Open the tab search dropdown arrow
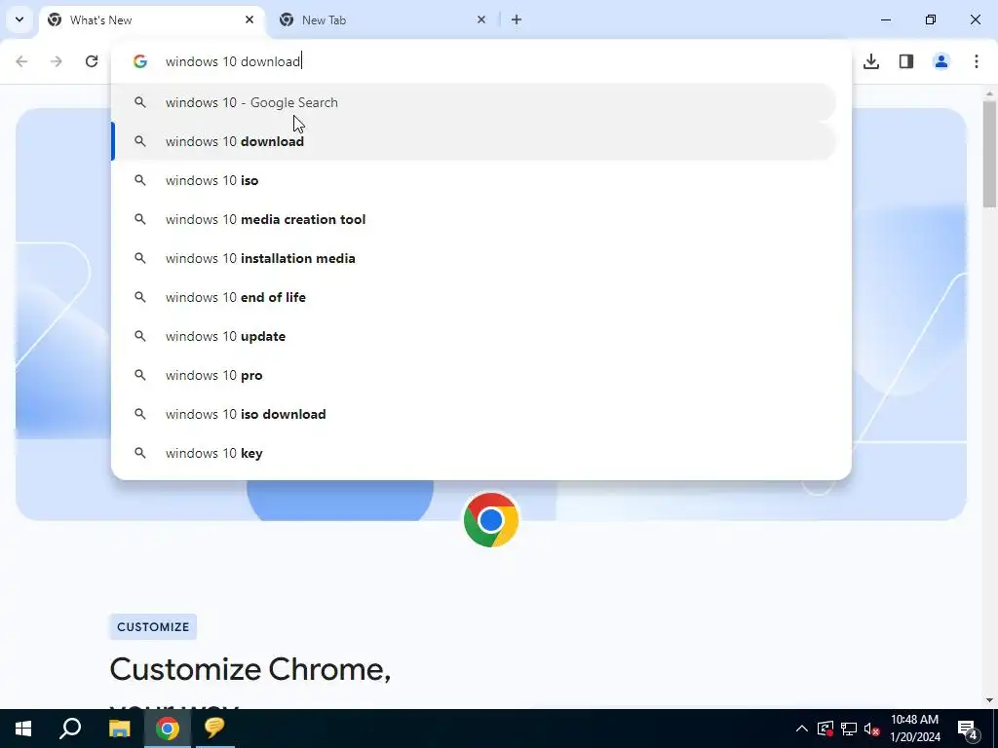The width and height of the screenshot is (998, 748). (x=19, y=19)
